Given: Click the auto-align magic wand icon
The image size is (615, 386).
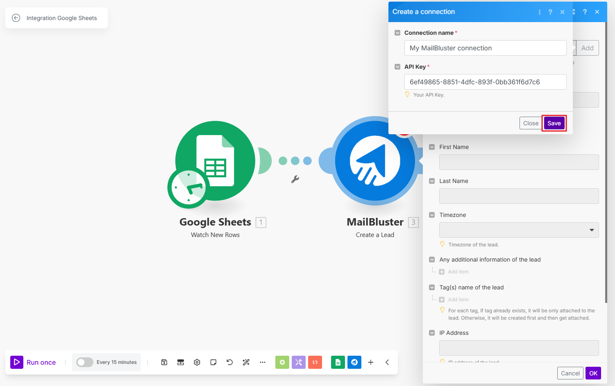Looking at the screenshot, I should [x=246, y=362].
